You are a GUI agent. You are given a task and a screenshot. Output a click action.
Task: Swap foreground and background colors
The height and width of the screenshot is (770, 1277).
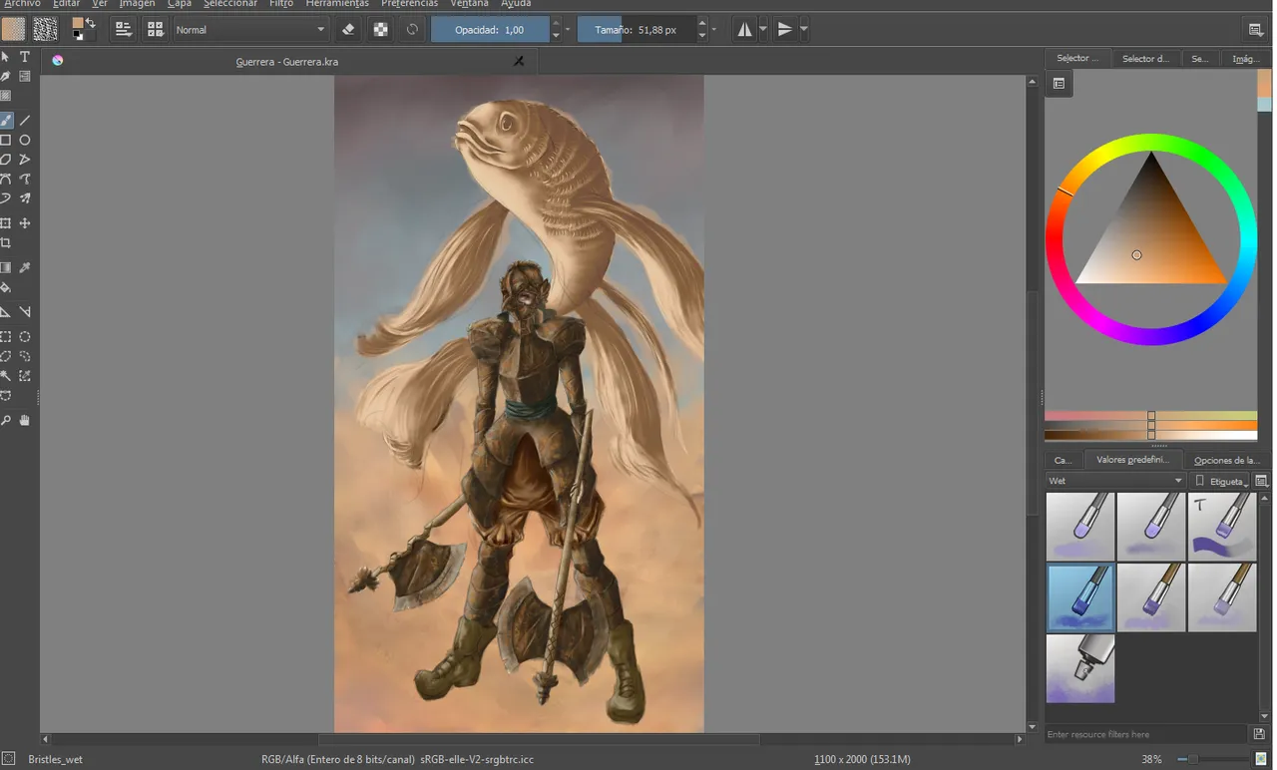(91, 22)
